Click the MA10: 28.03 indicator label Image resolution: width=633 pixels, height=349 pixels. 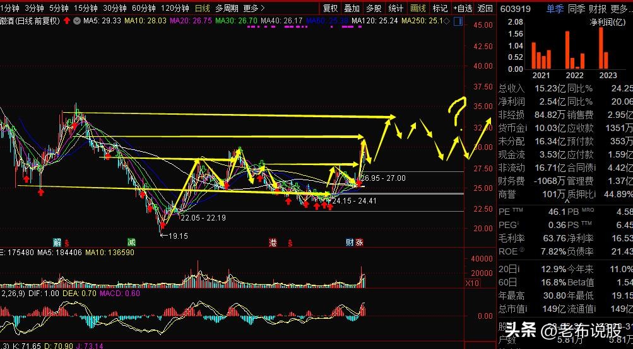145,21
